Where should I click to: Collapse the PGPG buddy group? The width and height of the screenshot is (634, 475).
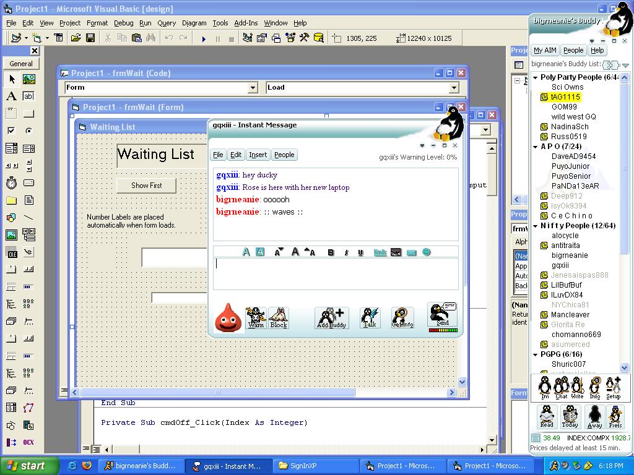tap(536, 354)
